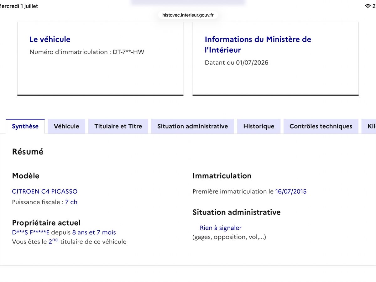The height and width of the screenshot is (282, 376).
Task: Click the Propriétaire actuel heading
Action: [x=46, y=223]
